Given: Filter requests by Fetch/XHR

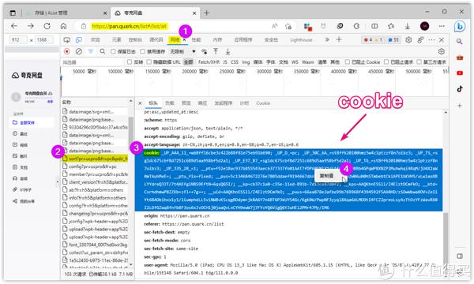Looking at the screenshot, I should pyautogui.click(x=209, y=62).
